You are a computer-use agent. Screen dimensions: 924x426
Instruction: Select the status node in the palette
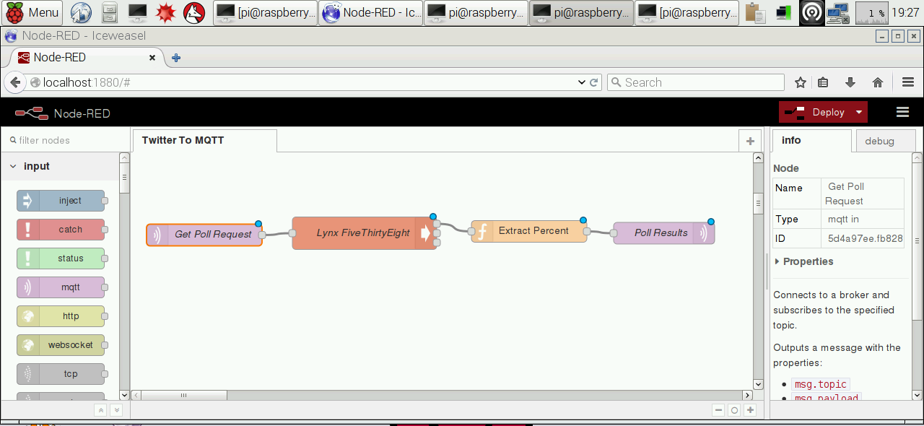[61, 258]
